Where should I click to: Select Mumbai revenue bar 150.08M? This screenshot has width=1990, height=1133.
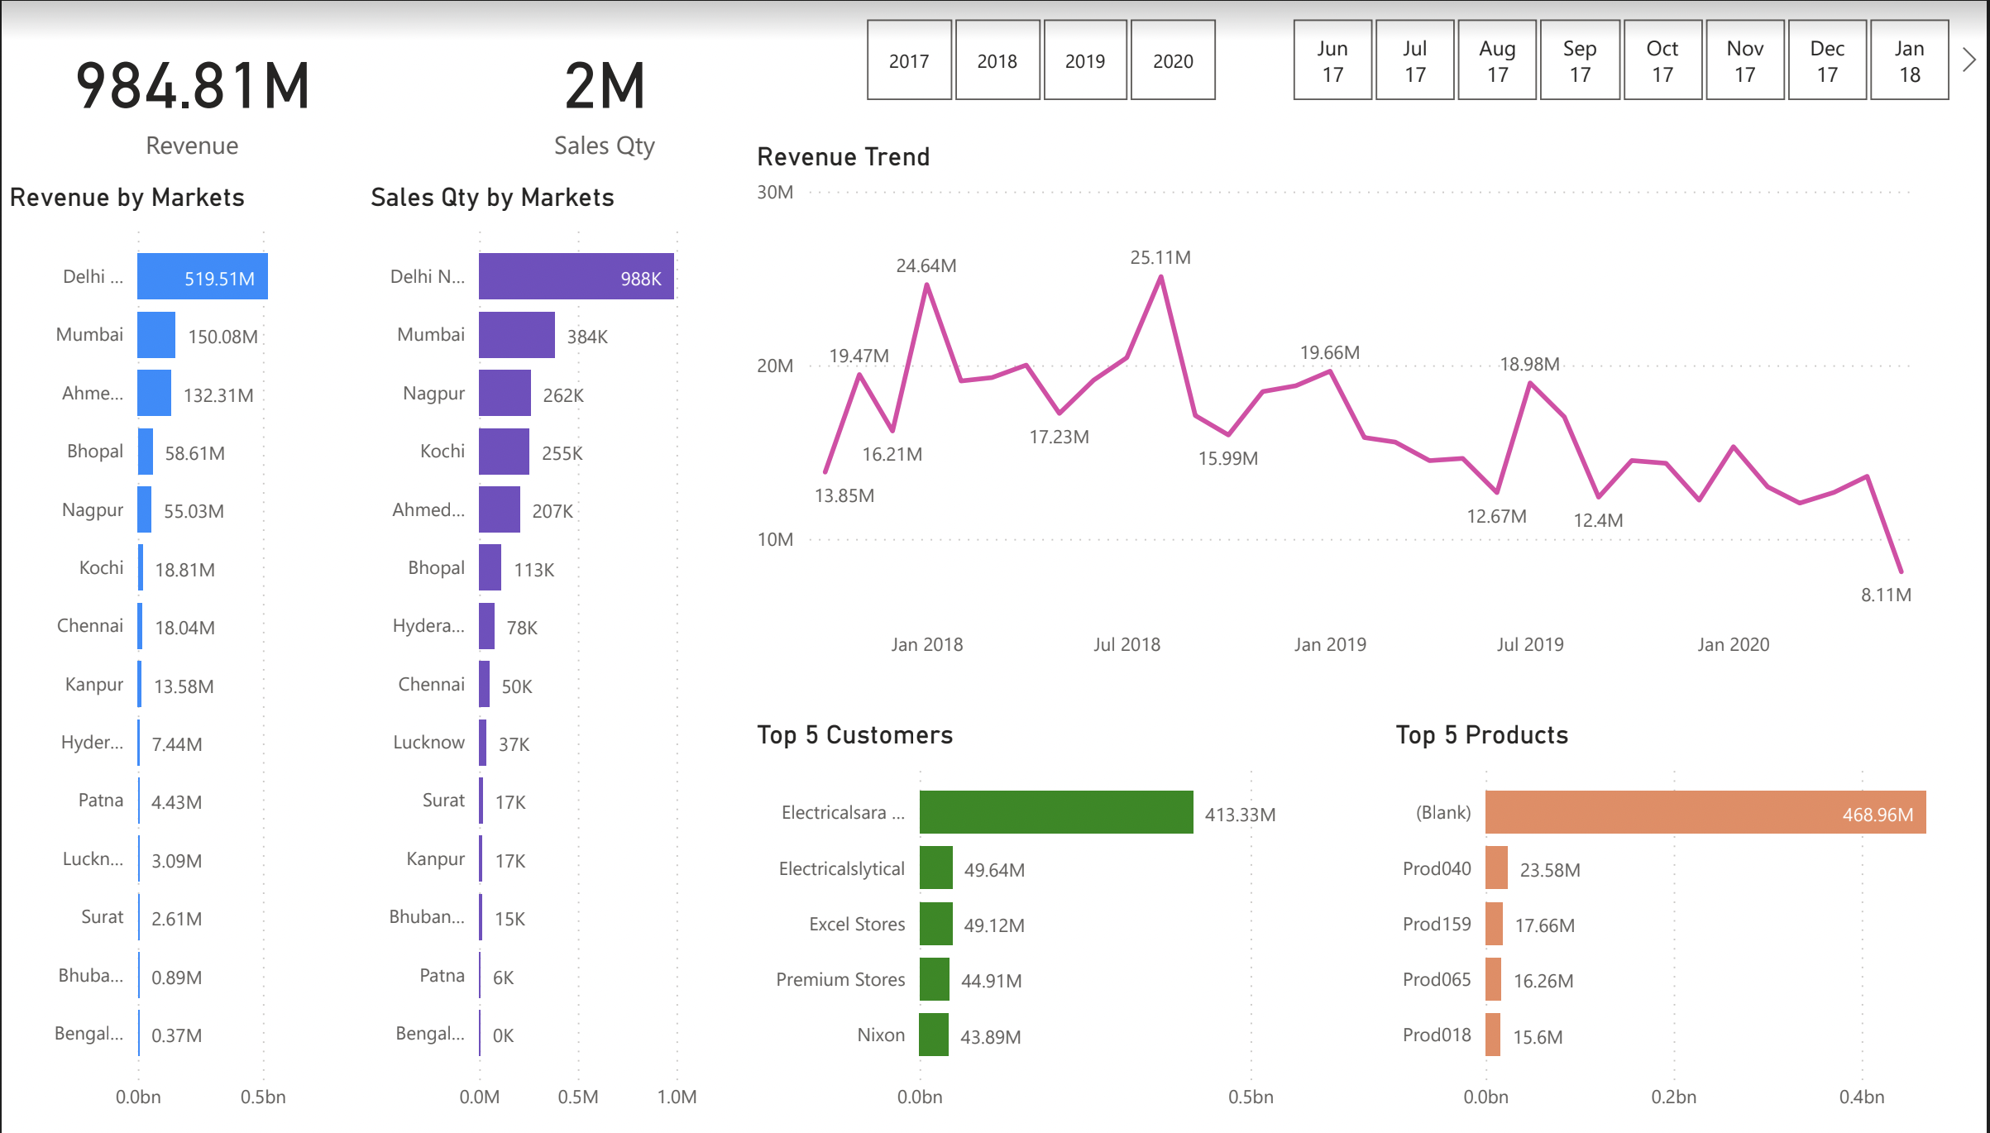tap(156, 335)
